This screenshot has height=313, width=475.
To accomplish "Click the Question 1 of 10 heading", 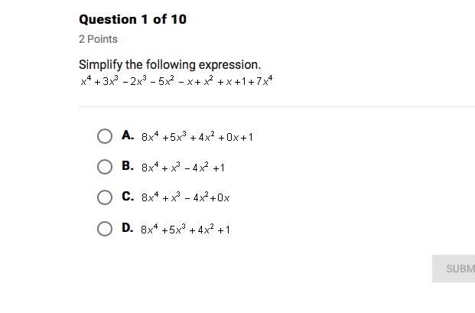I will coord(132,19).
